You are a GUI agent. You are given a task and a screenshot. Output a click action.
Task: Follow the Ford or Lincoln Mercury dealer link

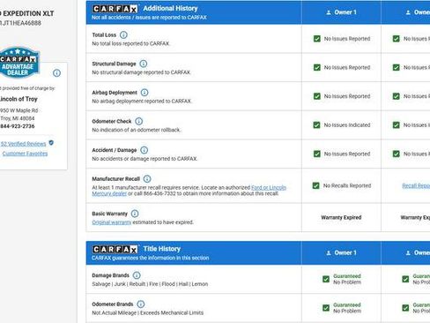click(x=269, y=188)
